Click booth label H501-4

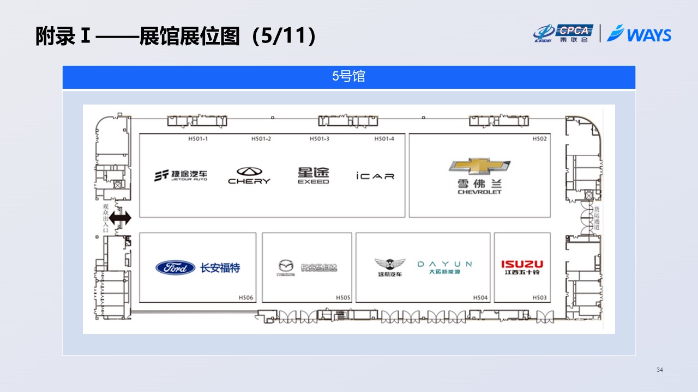pyautogui.click(x=384, y=139)
